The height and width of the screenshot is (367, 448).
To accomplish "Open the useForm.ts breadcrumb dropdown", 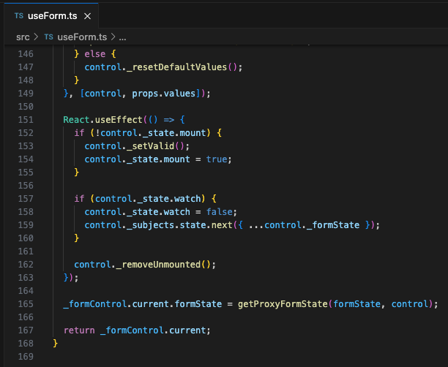I will click(x=81, y=37).
